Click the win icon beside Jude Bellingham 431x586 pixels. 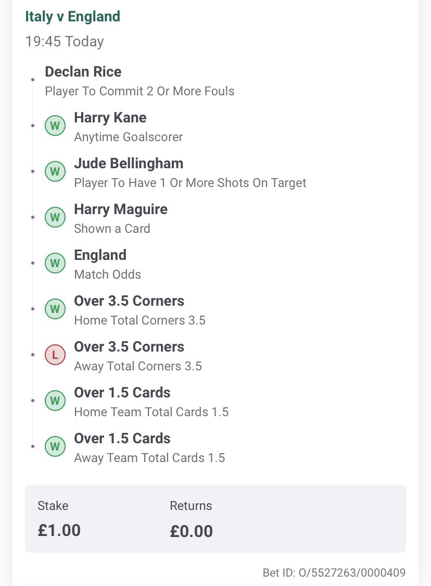click(x=55, y=171)
